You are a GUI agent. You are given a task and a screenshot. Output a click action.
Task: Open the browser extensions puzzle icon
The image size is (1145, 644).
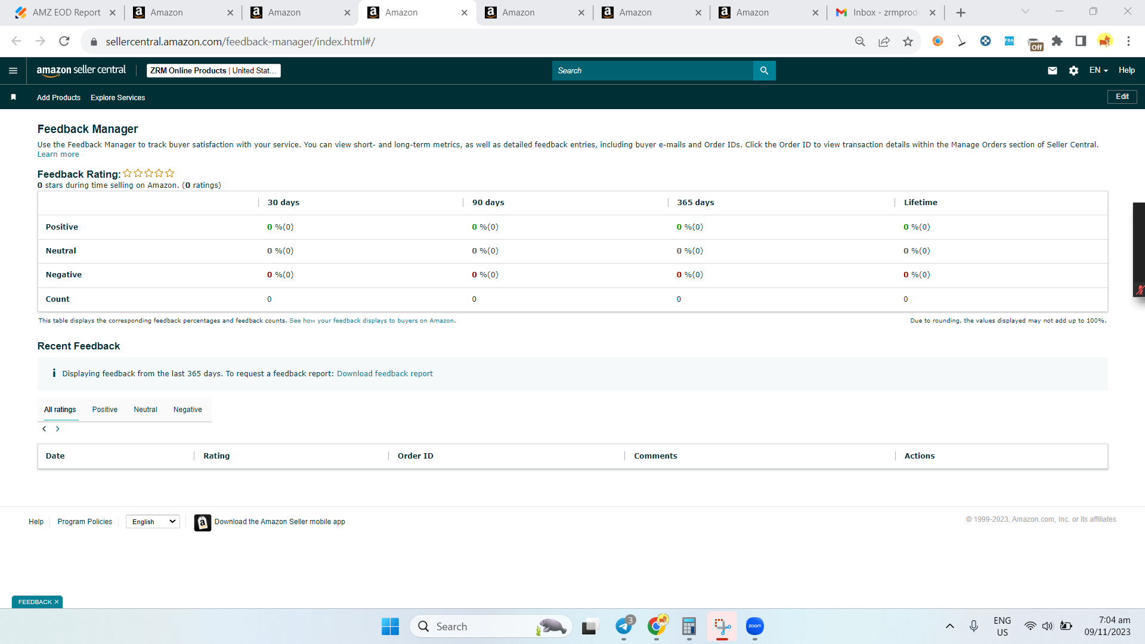tap(1057, 41)
